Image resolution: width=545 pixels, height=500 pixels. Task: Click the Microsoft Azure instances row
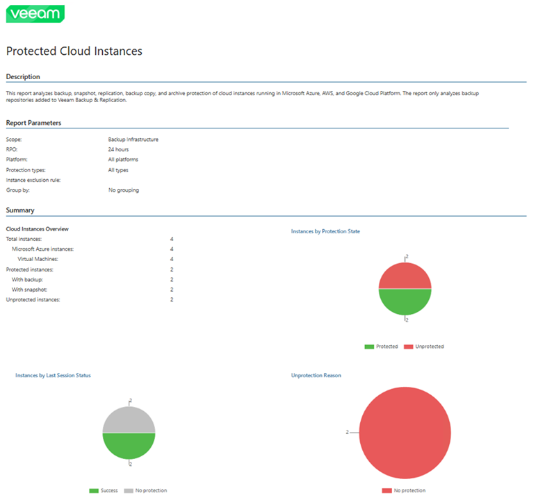click(42, 249)
